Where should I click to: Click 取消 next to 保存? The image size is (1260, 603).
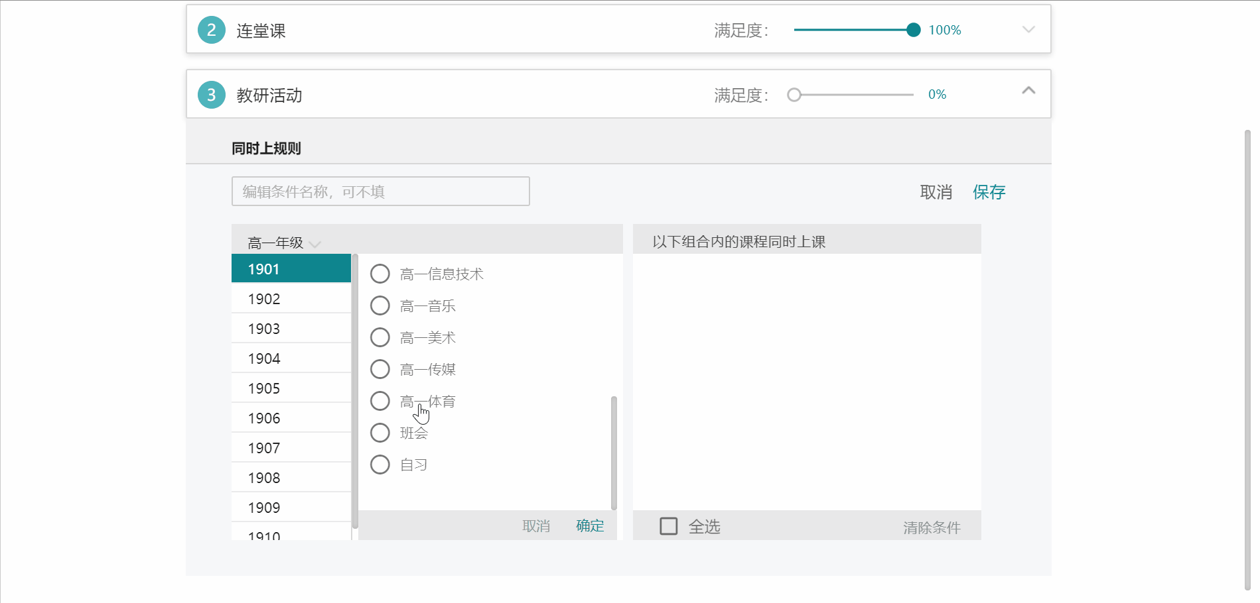(936, 192)
